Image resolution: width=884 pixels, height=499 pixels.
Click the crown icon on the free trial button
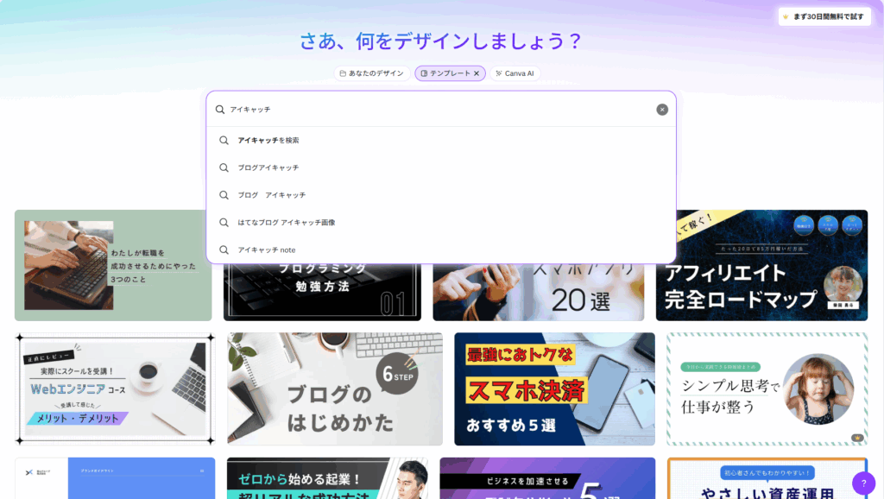(x=785, y=16)
